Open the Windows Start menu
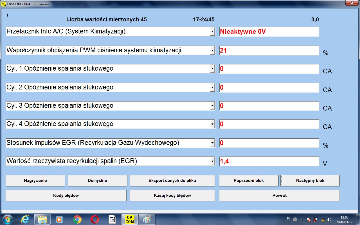The width and height of the screenshot is (360, 225). 7,219
